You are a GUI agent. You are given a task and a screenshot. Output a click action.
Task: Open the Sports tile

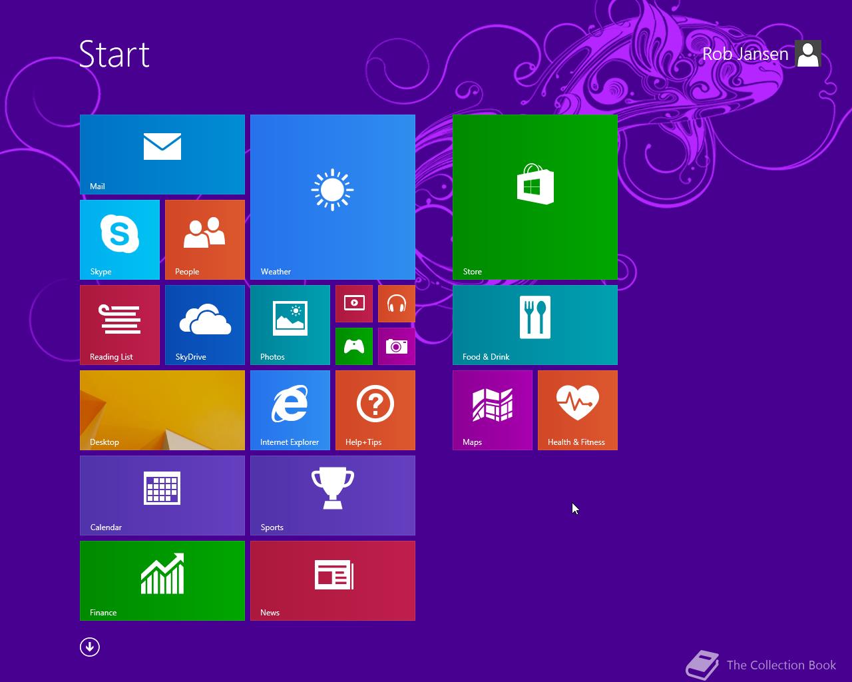click(333, 496)
